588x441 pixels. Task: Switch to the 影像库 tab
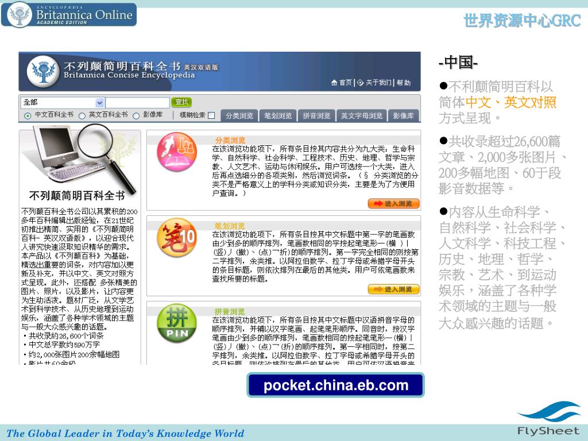pyautogui.click(x=404, y=116)
